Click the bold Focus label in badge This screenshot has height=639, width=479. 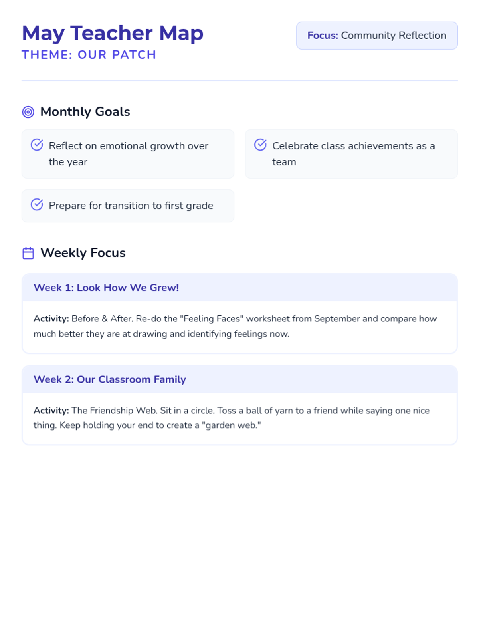tap(323, 36)
